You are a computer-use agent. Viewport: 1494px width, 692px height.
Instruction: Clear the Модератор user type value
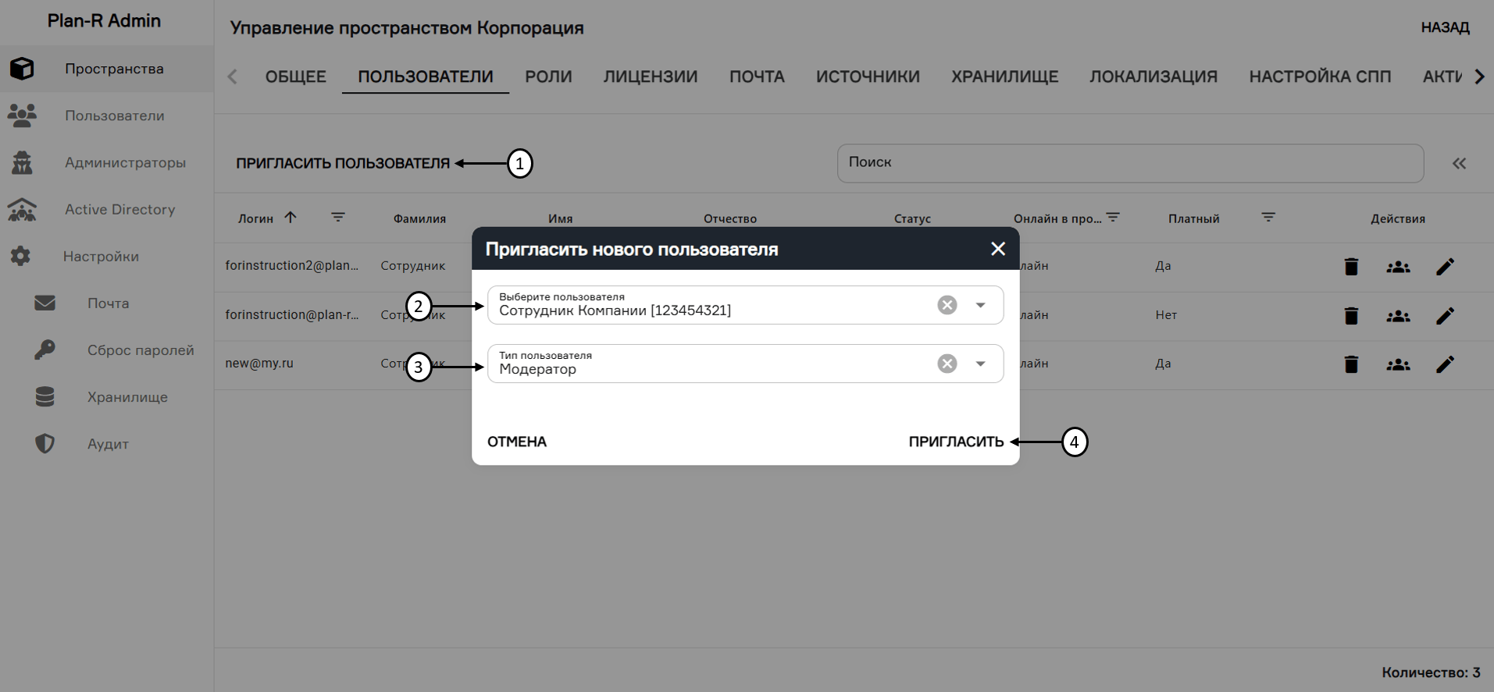(947, 364)
